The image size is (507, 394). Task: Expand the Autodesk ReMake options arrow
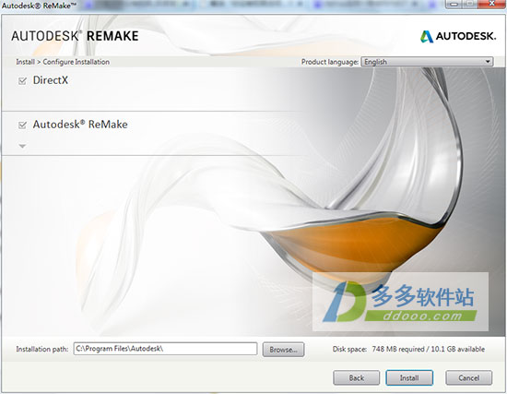[x=22, y=146]
